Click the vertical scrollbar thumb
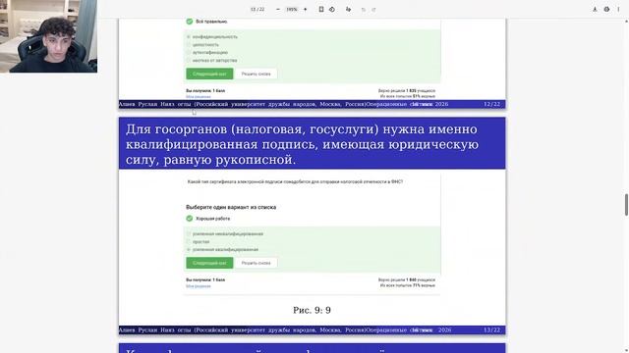This screenshot has width=629, height=353. point(626,205)
